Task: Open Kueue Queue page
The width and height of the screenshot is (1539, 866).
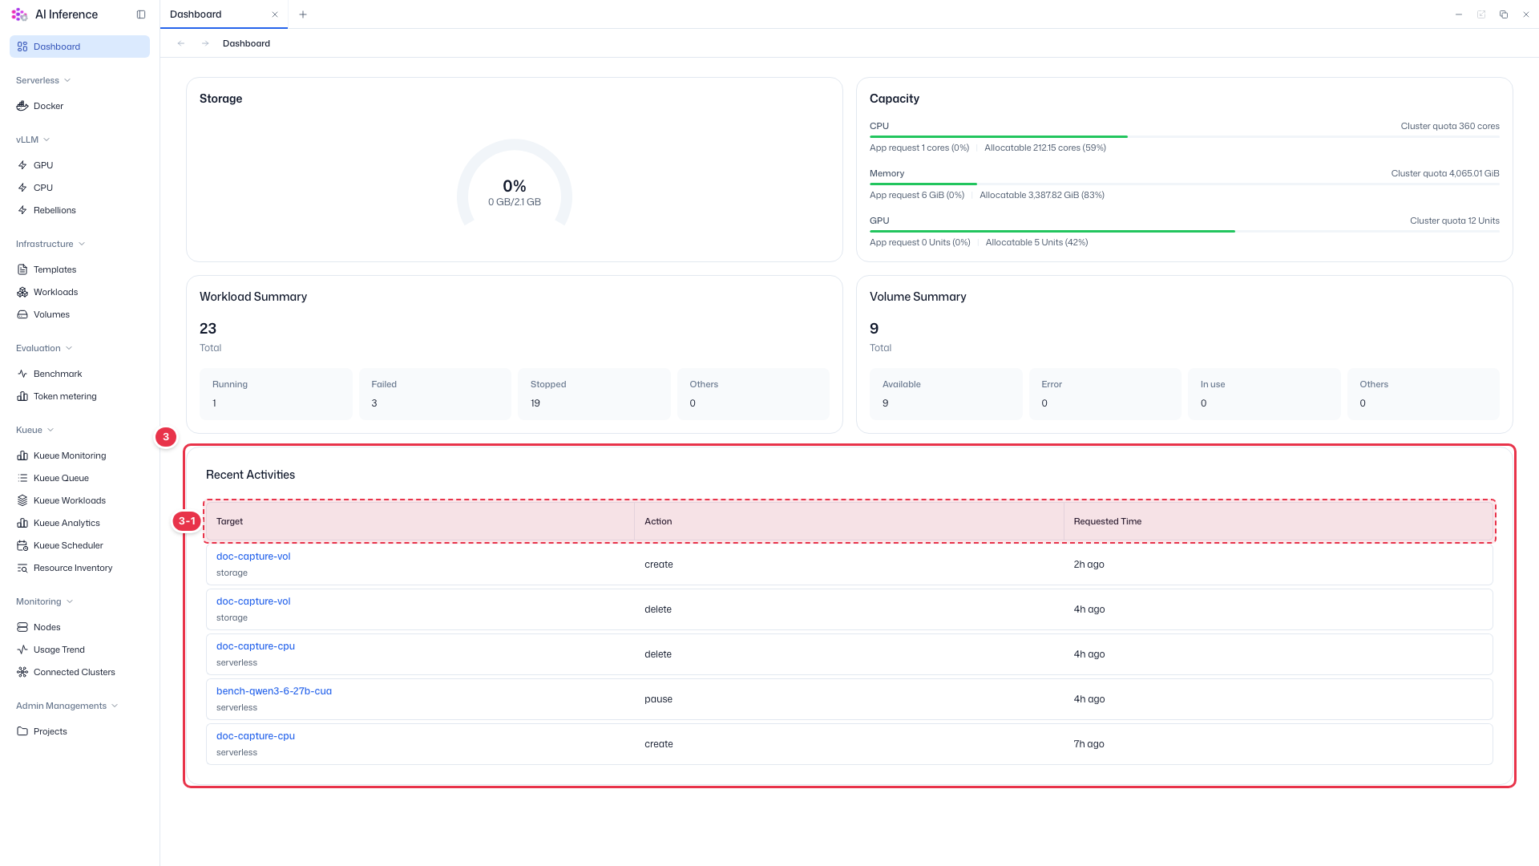Action: tap(79, 478)
